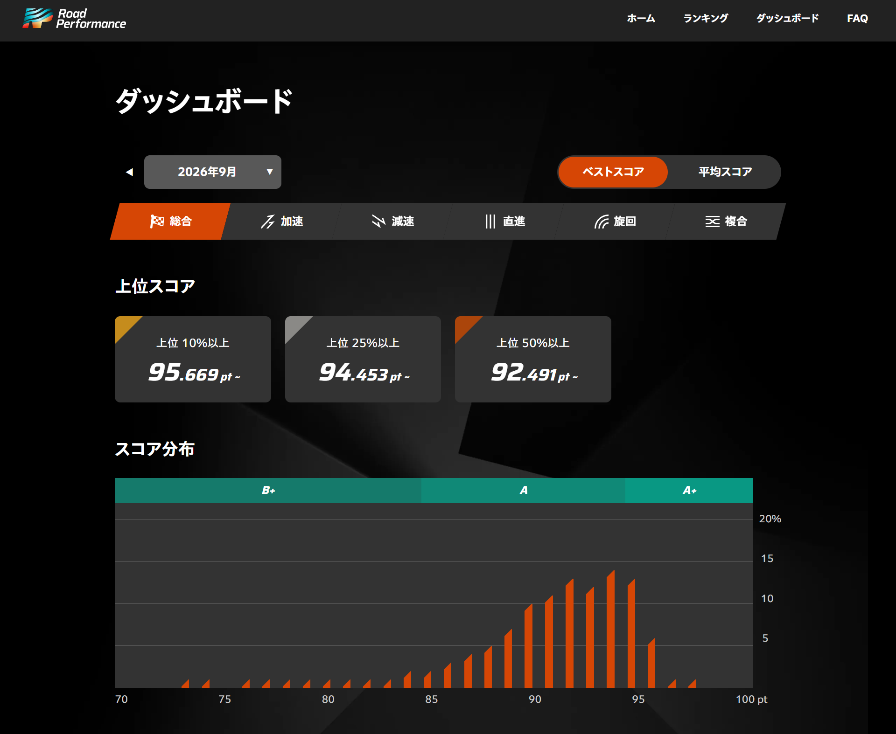
Task: Open the ランキング navigation link
Action: click(x=706, y=18)
